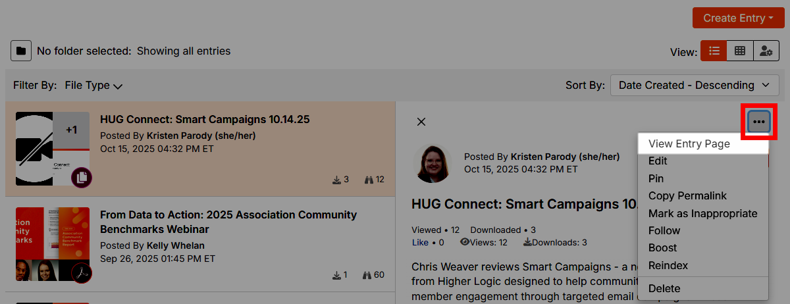Viewport: 790px width, 304px height.
Task: Select Delete from the context menu
Action: (x=664, y=288)
